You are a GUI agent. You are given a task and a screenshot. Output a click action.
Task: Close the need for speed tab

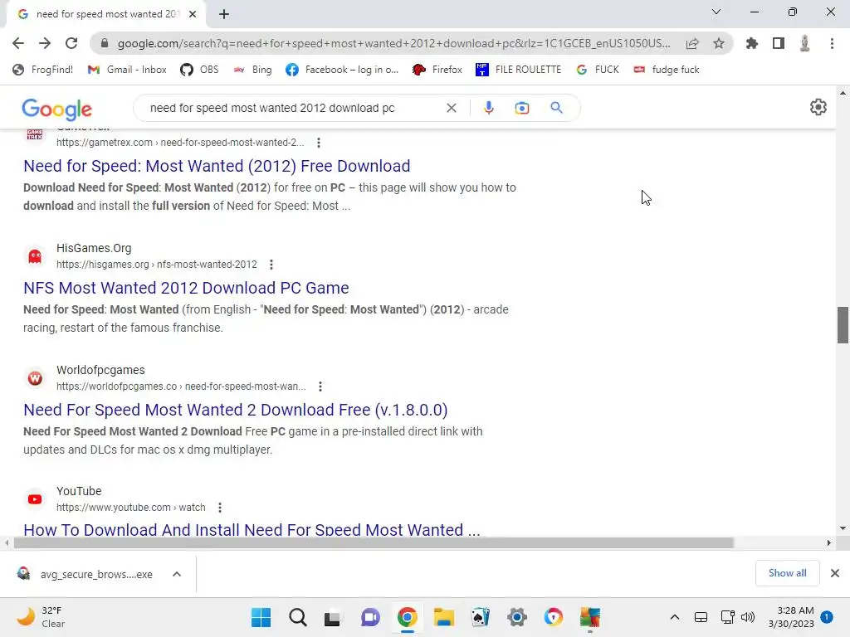click(193, 14)
